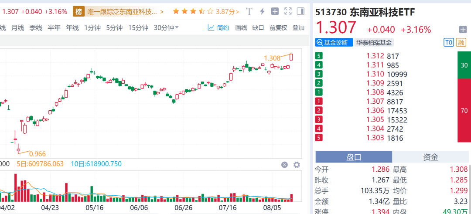Select the 15分钟 chart interval

click(x=138, y=28)
